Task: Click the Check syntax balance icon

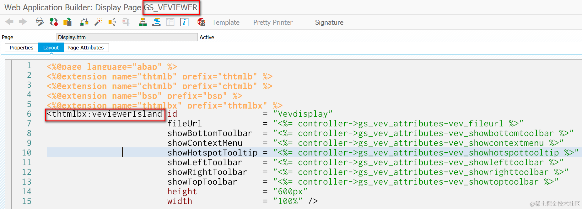Action: (84, 22)
